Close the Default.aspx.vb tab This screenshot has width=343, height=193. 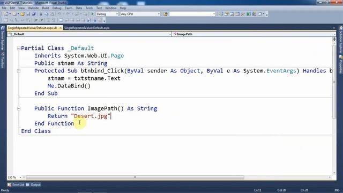point(61,28)
